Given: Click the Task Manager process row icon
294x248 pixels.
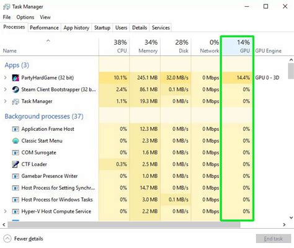Looking at the screenshot, I should pyautogui.click(x=16, y=102).
